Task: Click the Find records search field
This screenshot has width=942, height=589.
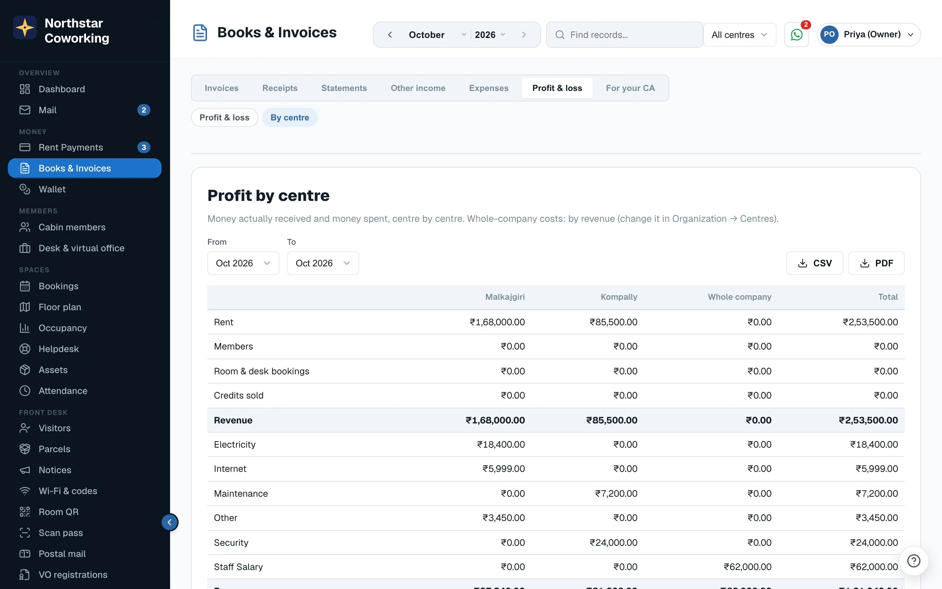Action: (x=624, y=35)
